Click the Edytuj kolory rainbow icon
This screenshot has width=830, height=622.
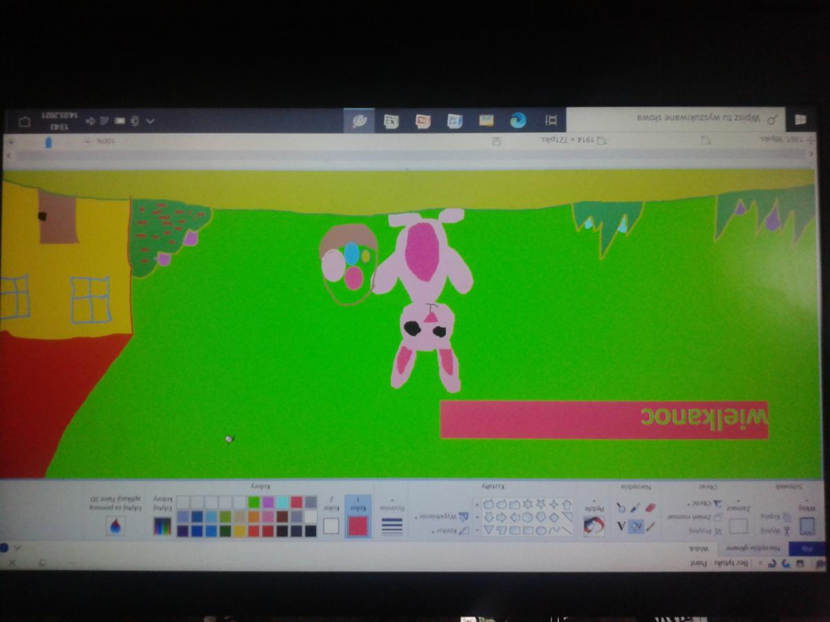click(162, 525)
